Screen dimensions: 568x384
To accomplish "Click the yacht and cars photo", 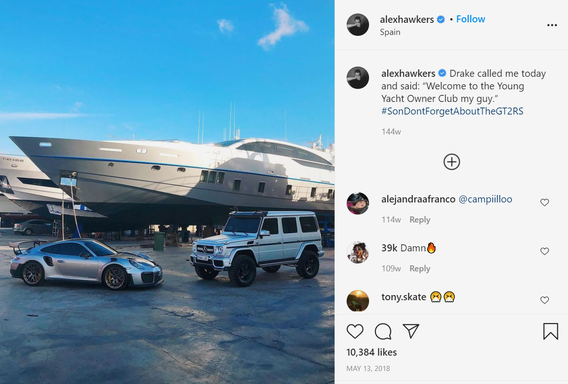I will pyautogui.click(x=167, y=192).
